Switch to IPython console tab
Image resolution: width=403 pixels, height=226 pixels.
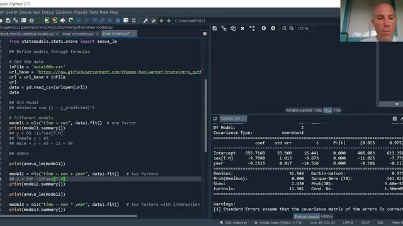tap(307, 217)
